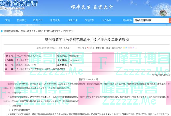Open the 业务工作 nav item
The width and height of the screenshot is (171, 116).
pyautogui.click(x=73, y=20)
